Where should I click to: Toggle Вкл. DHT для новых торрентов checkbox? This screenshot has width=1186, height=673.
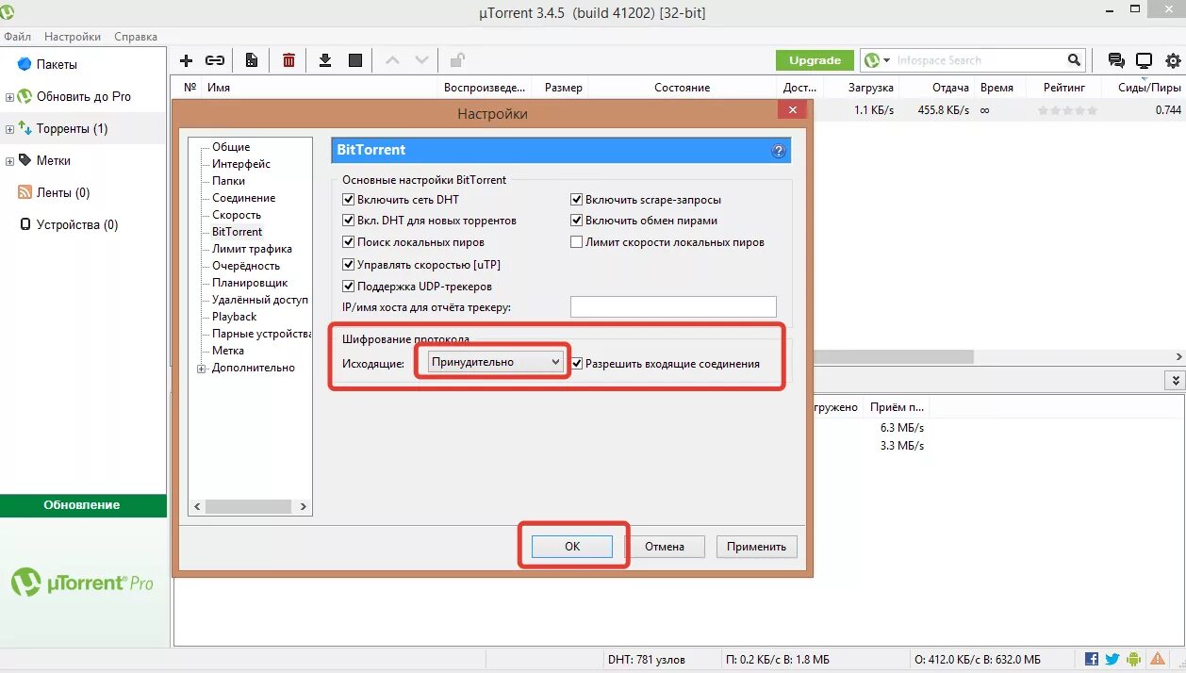point(348,221)
